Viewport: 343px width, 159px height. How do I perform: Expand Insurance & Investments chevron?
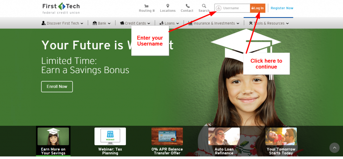[x=238, y=23]
